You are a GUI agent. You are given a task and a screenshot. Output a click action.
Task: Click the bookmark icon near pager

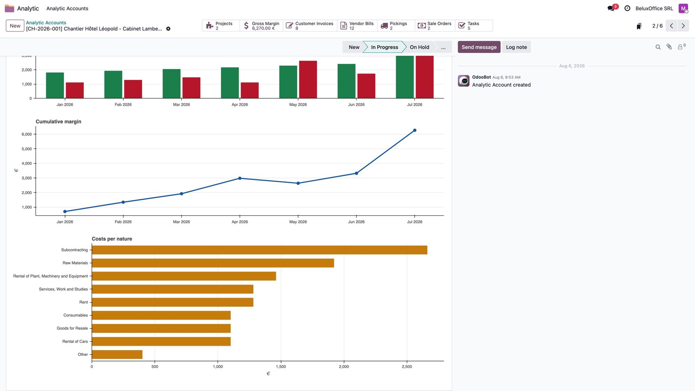click(x=639, y=26)
